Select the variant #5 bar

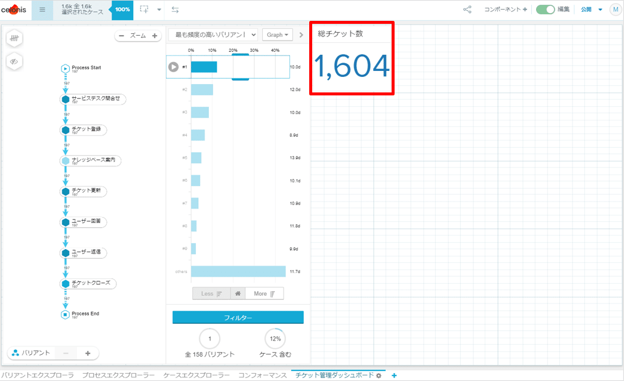coord(196,157)
